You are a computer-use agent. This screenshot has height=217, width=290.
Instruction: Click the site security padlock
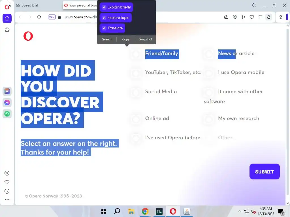coord(59,17)
